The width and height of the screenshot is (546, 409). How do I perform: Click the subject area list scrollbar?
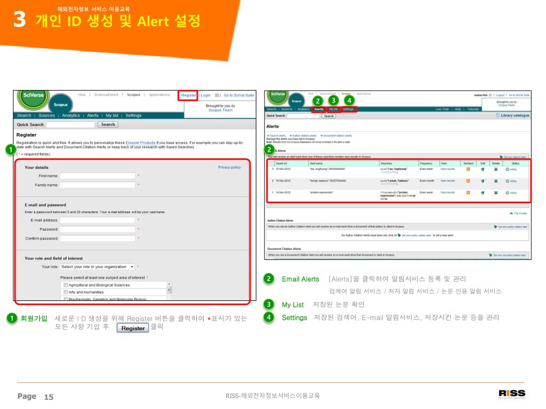[169, 291]
